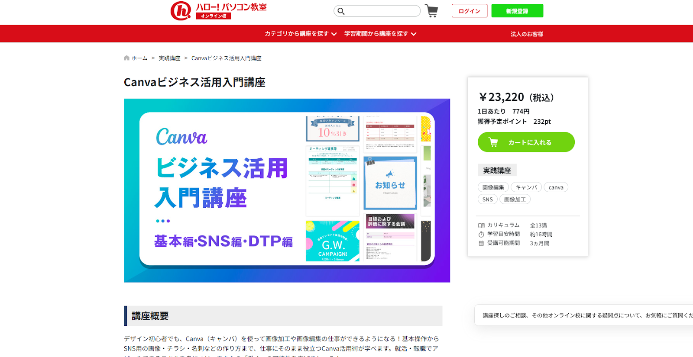Click 実践講座 breadcrumb link
The width and height of the screenshot is (693, 357).
coord(169,58)
